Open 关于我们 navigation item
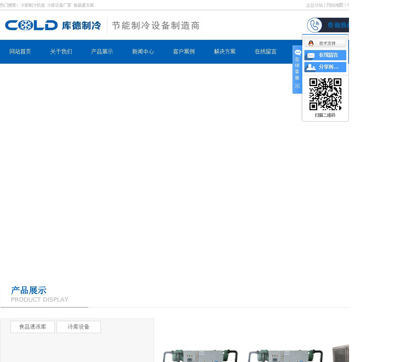The height and width of the screenshot is (362, 409). 61,52
